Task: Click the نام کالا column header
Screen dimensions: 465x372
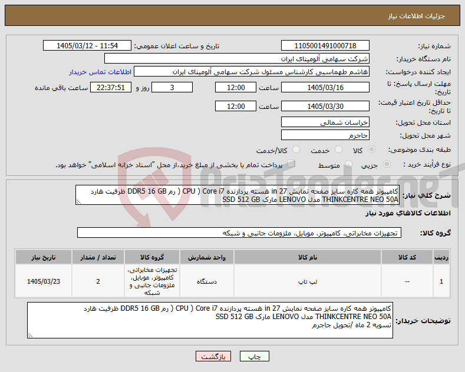Action: click(308, 257)
